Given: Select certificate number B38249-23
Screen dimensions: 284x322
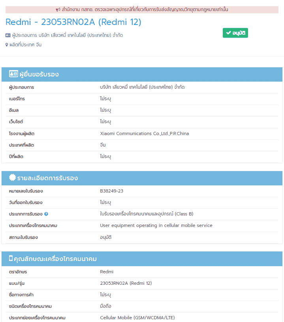Looking at the screenshot, I should (x=112, y=191).
